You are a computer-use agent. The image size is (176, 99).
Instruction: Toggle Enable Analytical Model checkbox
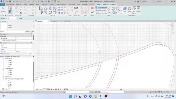(16, 41)
